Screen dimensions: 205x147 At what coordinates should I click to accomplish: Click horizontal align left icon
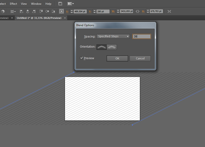coord(21,11)
